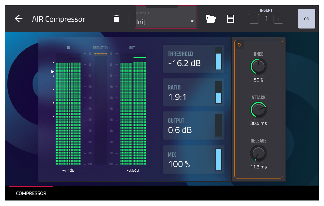Toggle the ON button to bypass the compressor

[x=306, y=19]
